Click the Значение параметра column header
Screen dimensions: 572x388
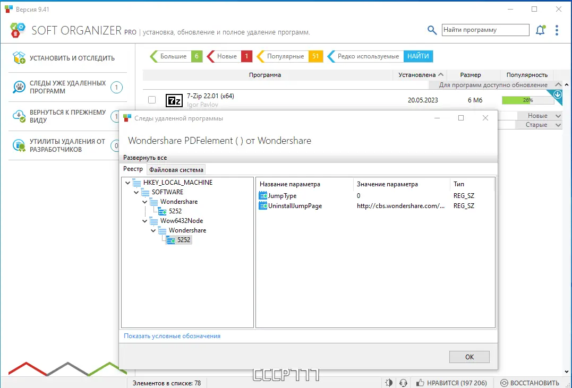pyautogui.click(x=402, y=184)
